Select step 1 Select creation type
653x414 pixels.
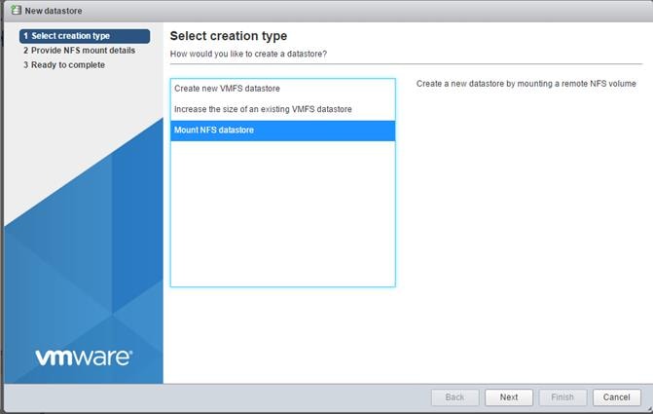tap(85, 36)
